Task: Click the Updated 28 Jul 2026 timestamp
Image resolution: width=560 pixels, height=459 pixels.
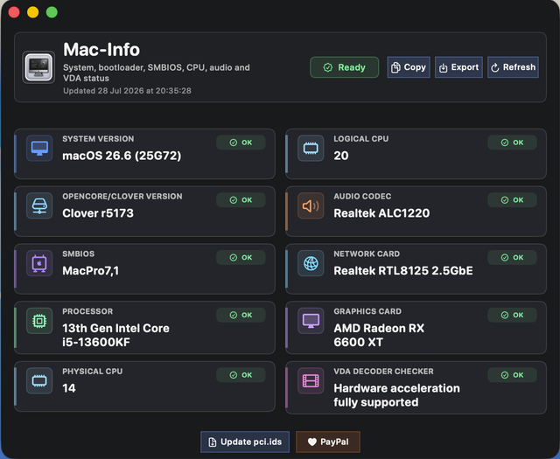Action: pos(127,91)
